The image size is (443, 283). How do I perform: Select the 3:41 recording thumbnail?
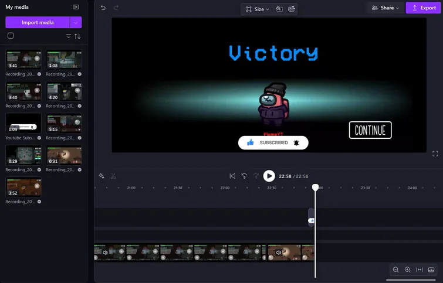[23, 60]
